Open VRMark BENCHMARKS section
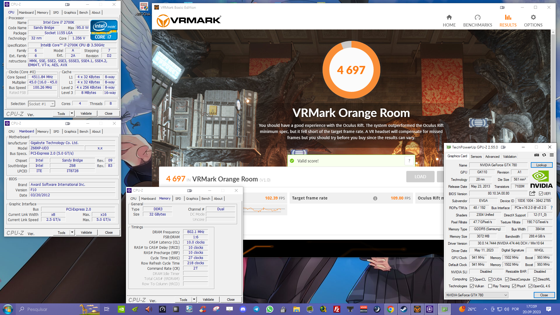Image resolution: width=560 pixels, height=315 pixels. (x=477, y=21)
